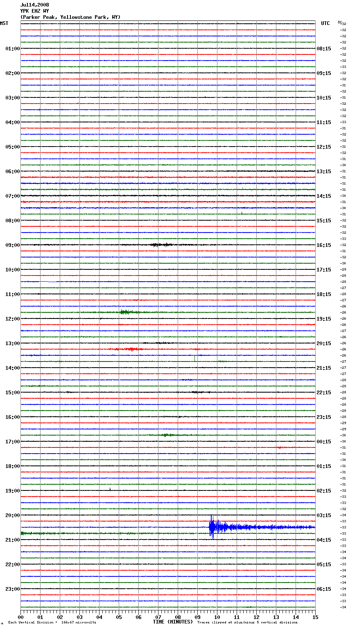Click the 08:15 UTC time label
The height and width of the screenshot is (628, 348).
click(x=324, y=49)
